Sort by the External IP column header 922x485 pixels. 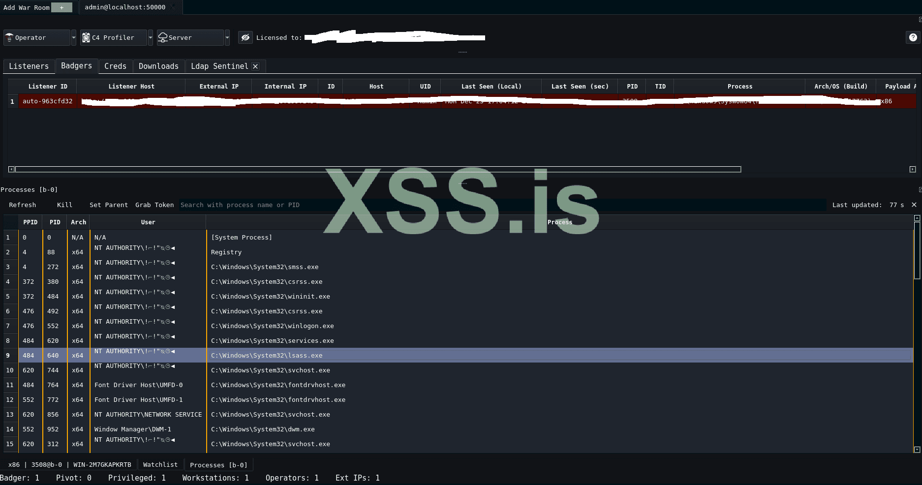coord(219,86)
